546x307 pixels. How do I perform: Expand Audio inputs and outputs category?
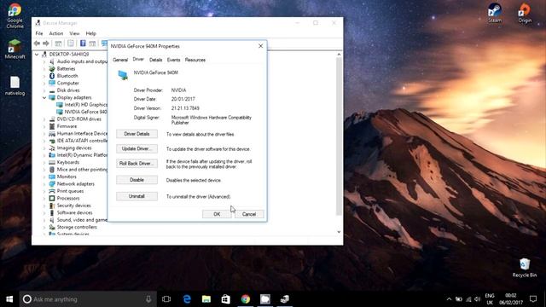[x=44, y=61]
